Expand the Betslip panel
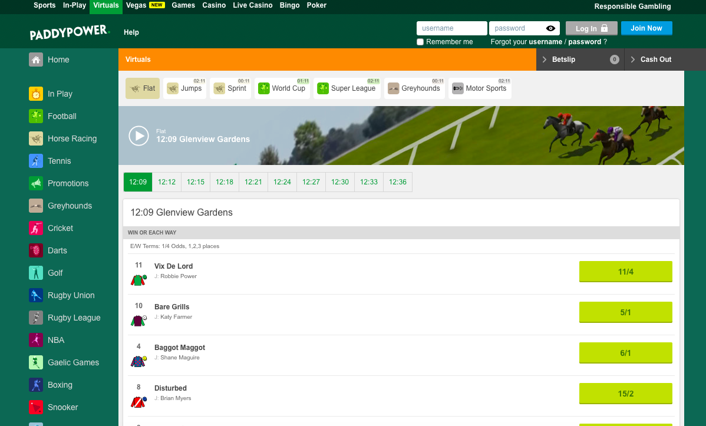Viewport: 706px width, 426px height. (580, 60)
